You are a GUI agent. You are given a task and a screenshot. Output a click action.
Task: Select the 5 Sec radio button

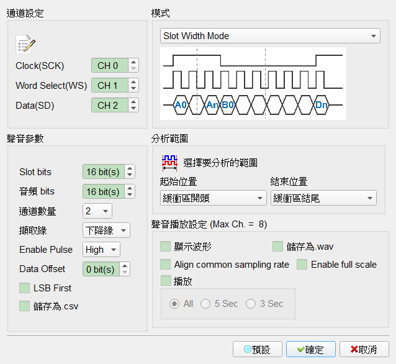pyautogui.click(x=205, y=304)
